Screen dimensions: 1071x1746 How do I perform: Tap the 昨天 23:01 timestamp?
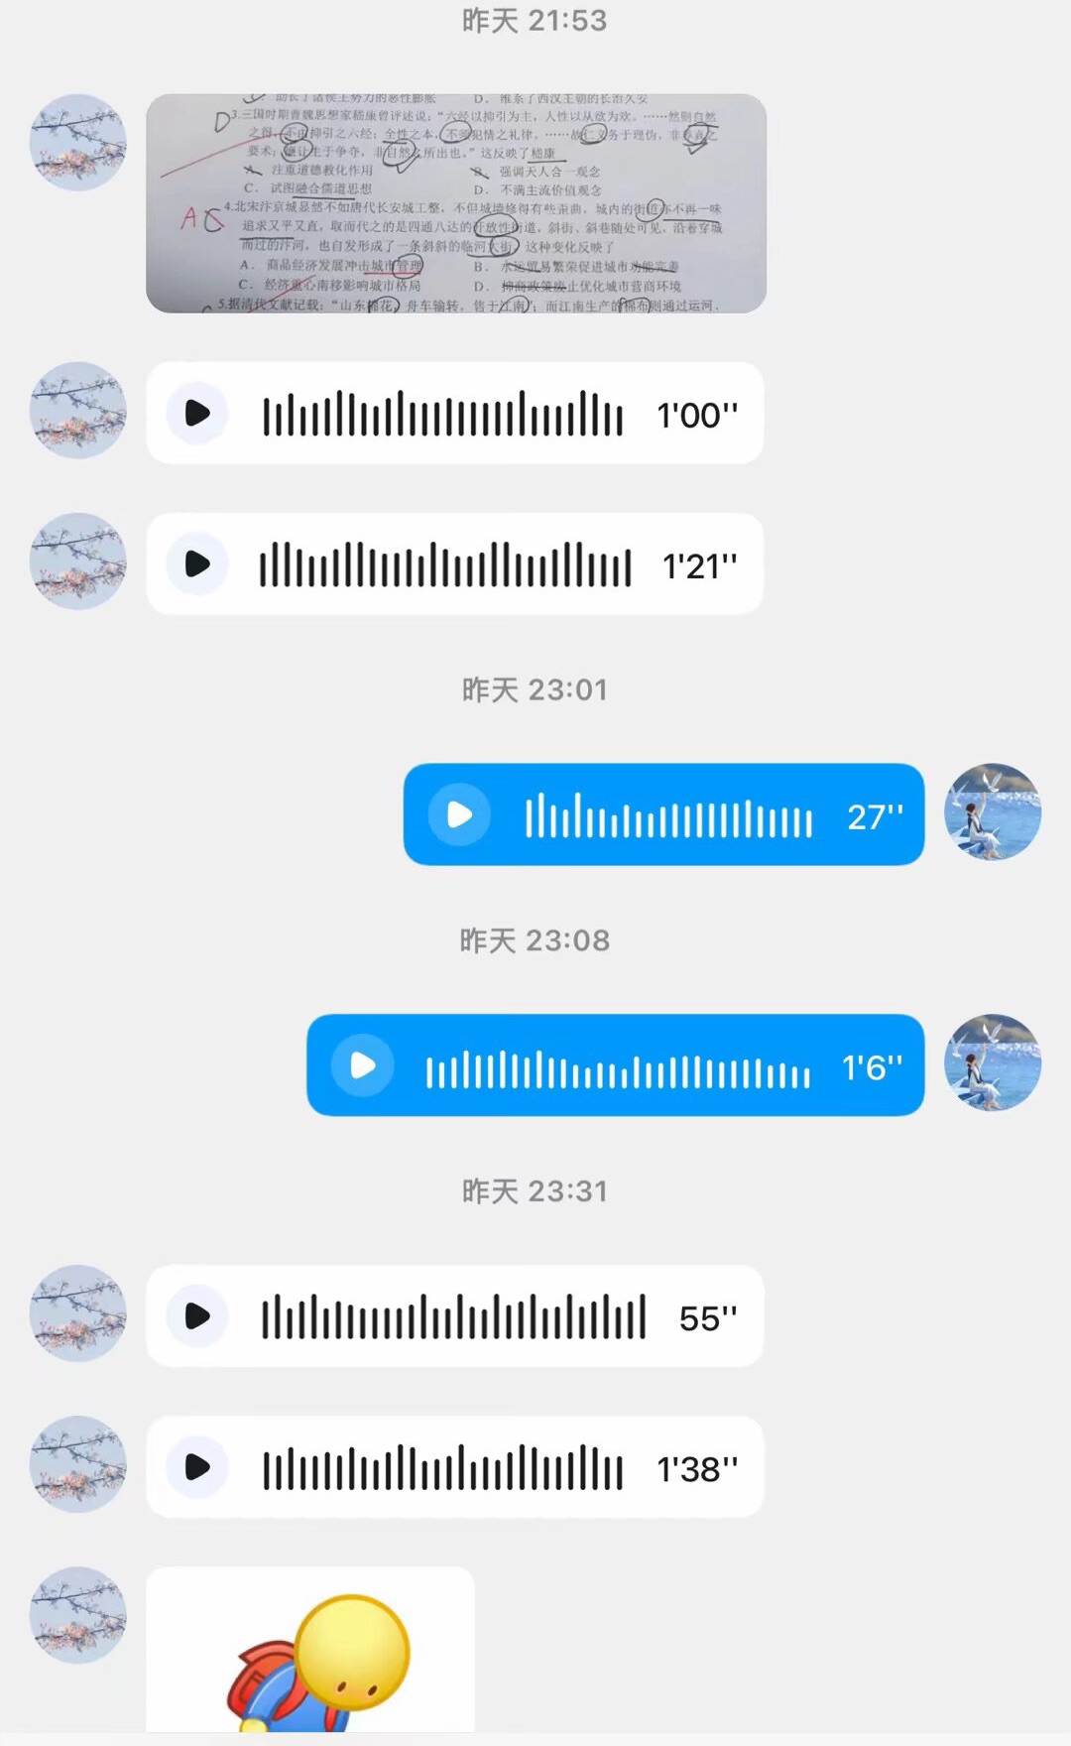pyautogui.click(x=535, y=689)
